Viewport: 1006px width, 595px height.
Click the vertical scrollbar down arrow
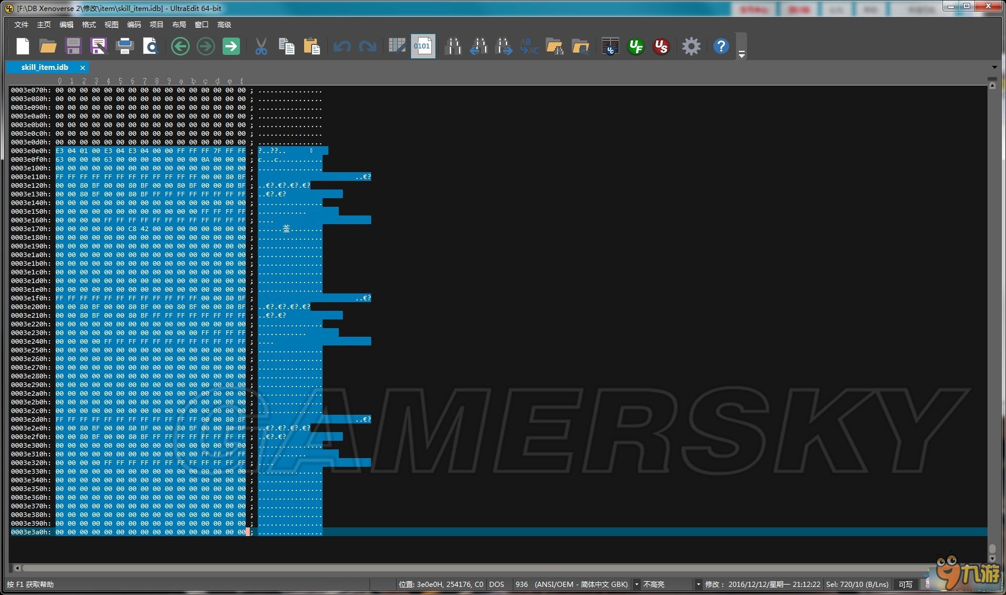(x=992, y=559)
